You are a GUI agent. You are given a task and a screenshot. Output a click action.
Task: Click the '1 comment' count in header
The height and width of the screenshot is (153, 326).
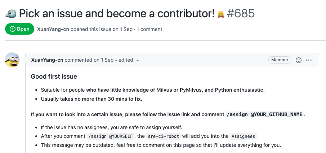click(149, 29)
